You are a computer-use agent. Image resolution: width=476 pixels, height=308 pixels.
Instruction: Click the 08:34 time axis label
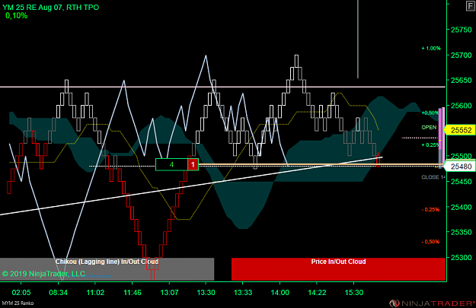(59, 293)
